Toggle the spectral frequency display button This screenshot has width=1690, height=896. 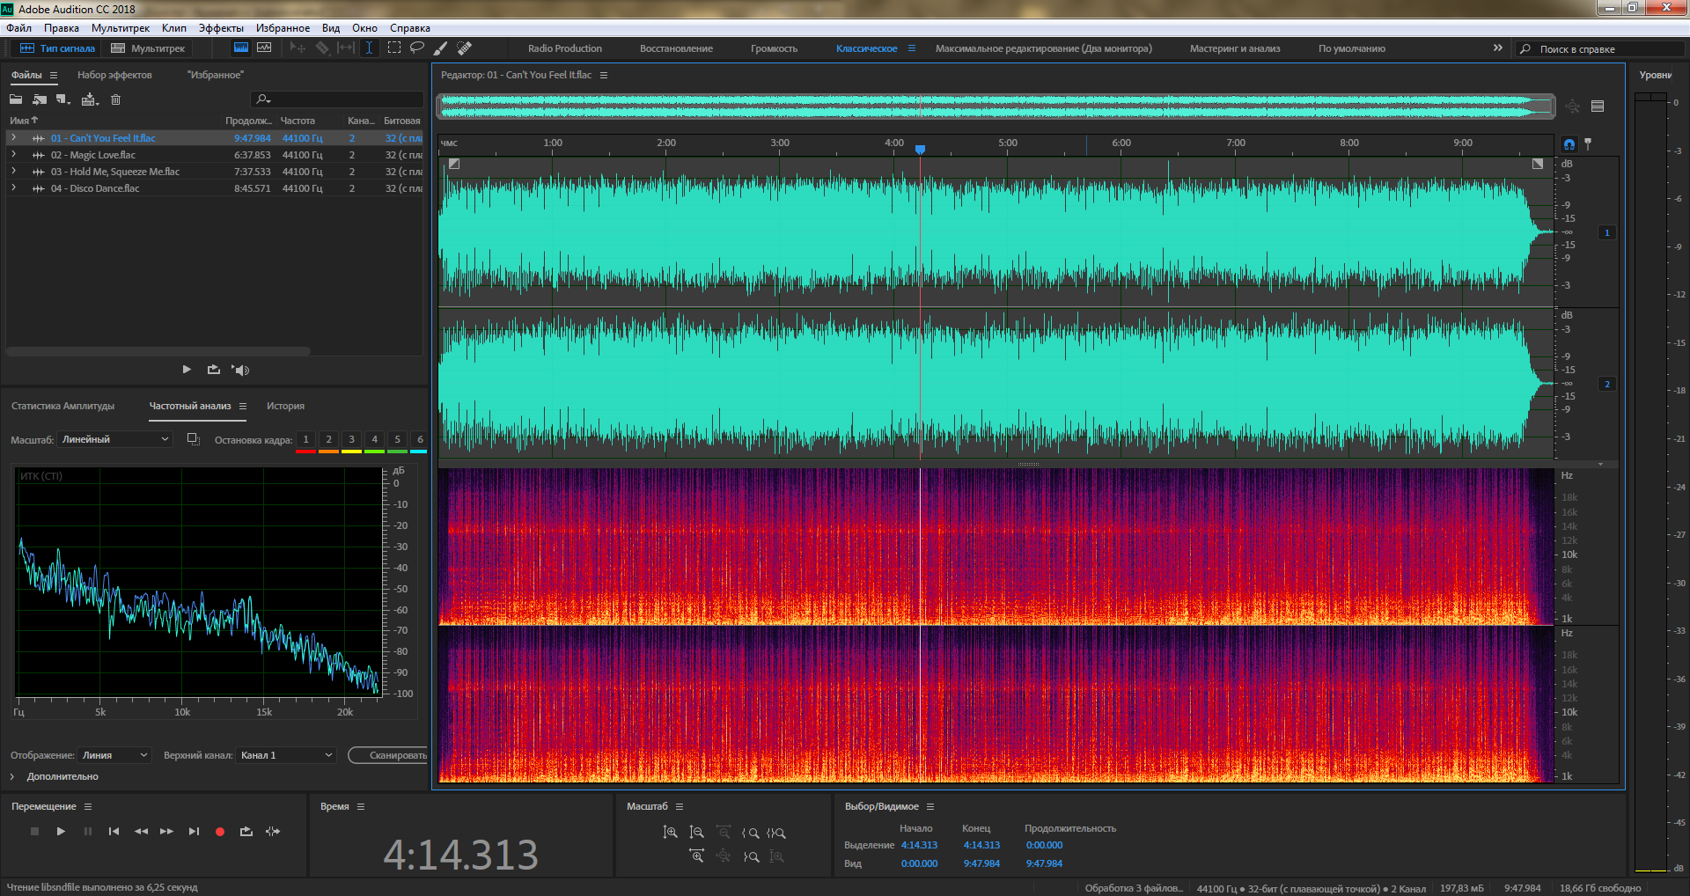[x=240, y=48]
